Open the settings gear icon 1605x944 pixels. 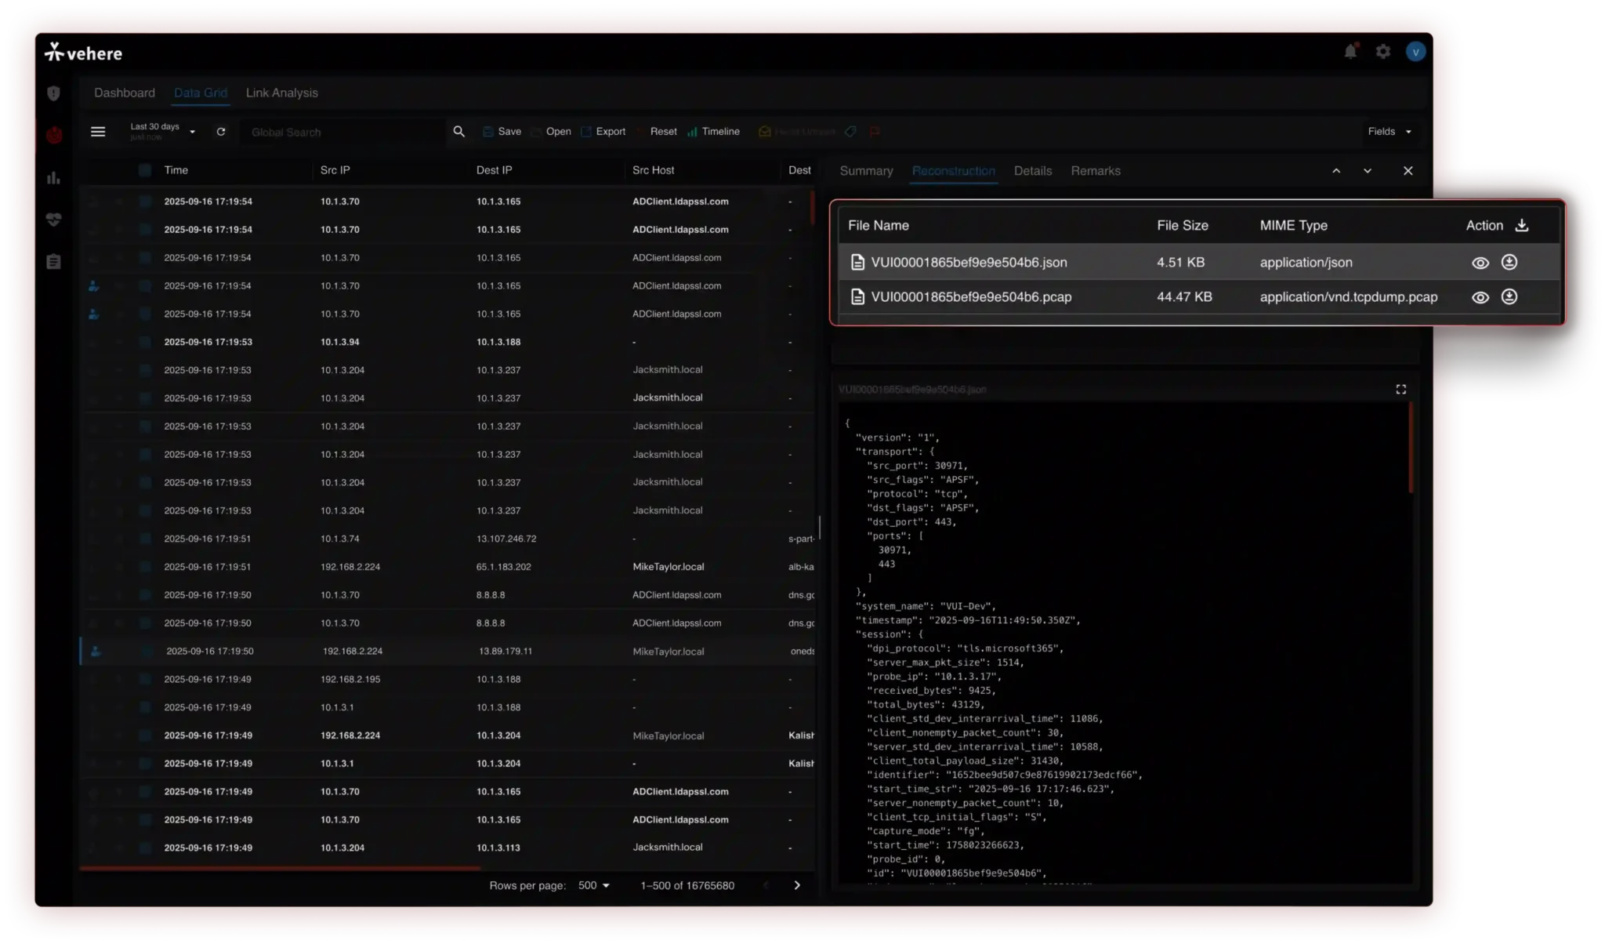(1383, 52)
